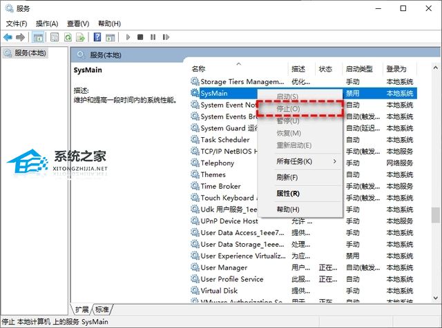Sort by the 名称 column header
The height and width of the screenshot is (328, 442).
tap(239, 69)
